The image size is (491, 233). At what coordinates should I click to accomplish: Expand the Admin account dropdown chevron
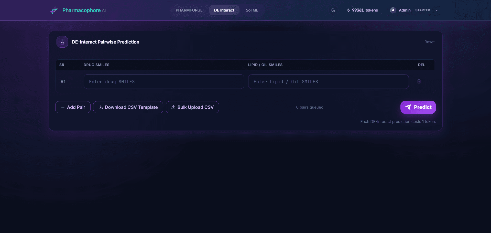pos(437,10)
